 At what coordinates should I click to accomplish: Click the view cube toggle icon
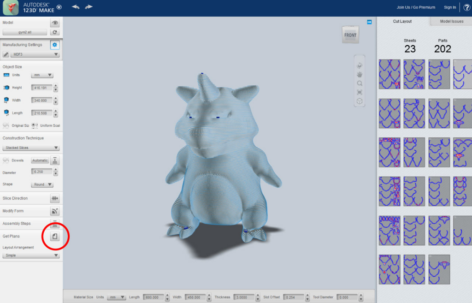(360, 101)
